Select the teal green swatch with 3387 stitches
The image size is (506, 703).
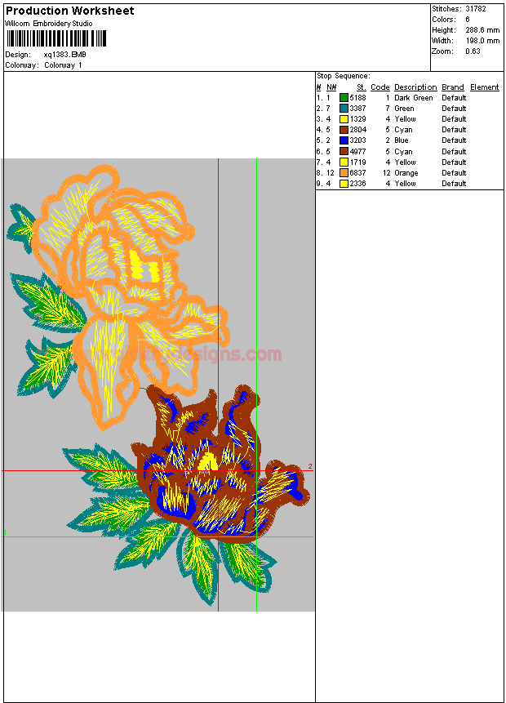click(x=344, y=109)
